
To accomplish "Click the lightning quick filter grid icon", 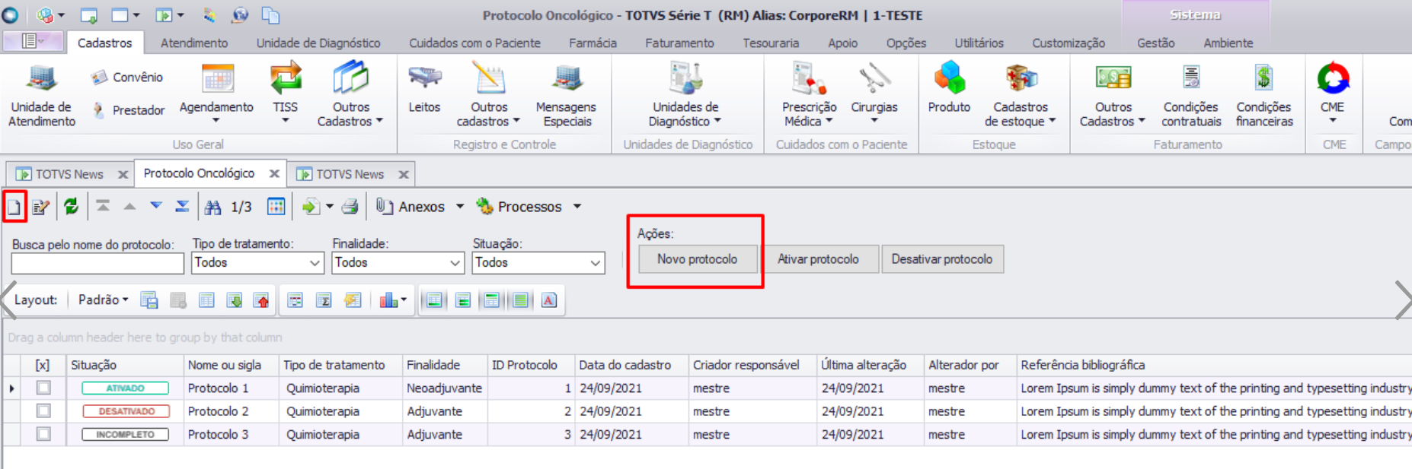I will (352, 300).
